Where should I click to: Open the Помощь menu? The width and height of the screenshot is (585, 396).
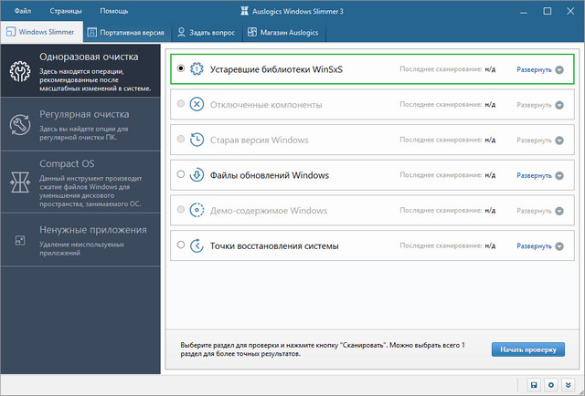click(x=113, y=11)
